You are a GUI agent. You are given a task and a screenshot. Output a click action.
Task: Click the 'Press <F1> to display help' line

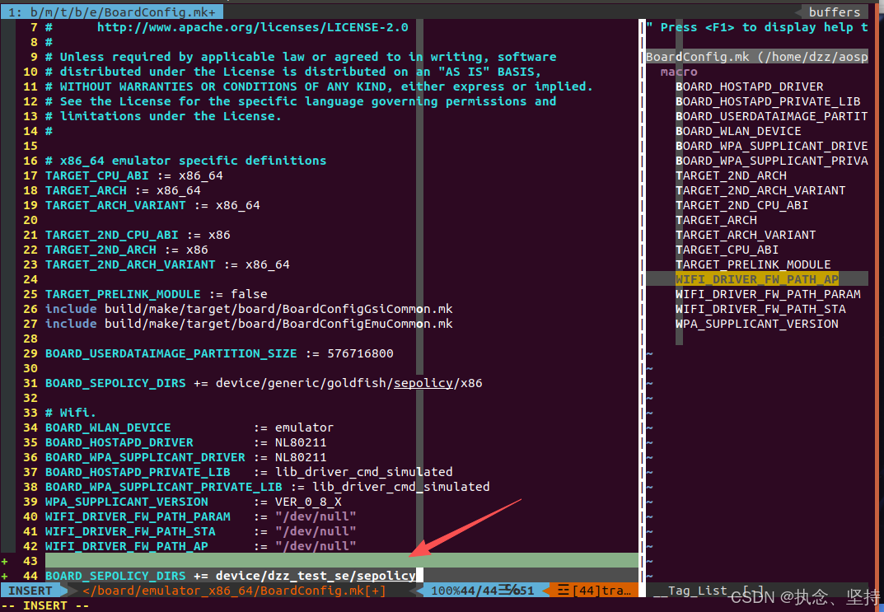click(x=757, y=27)
